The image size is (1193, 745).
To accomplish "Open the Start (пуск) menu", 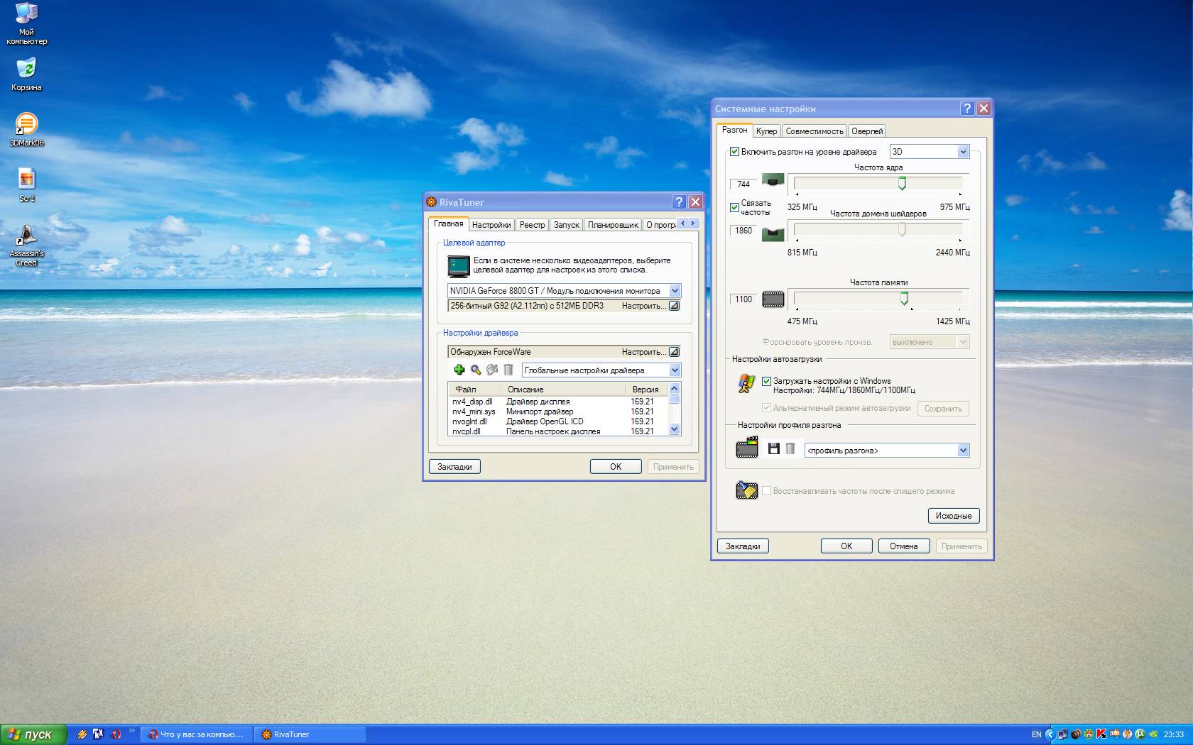I will click(34, 734).
